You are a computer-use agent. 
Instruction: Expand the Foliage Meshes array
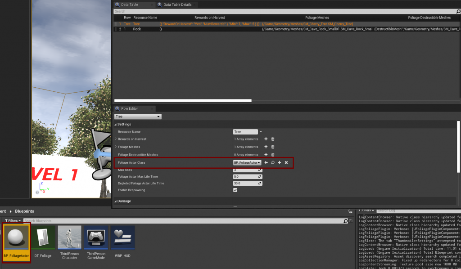click(x=116, y=147)
